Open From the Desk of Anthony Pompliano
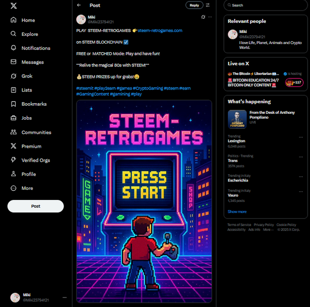The image size is (310, 307). 272,115
